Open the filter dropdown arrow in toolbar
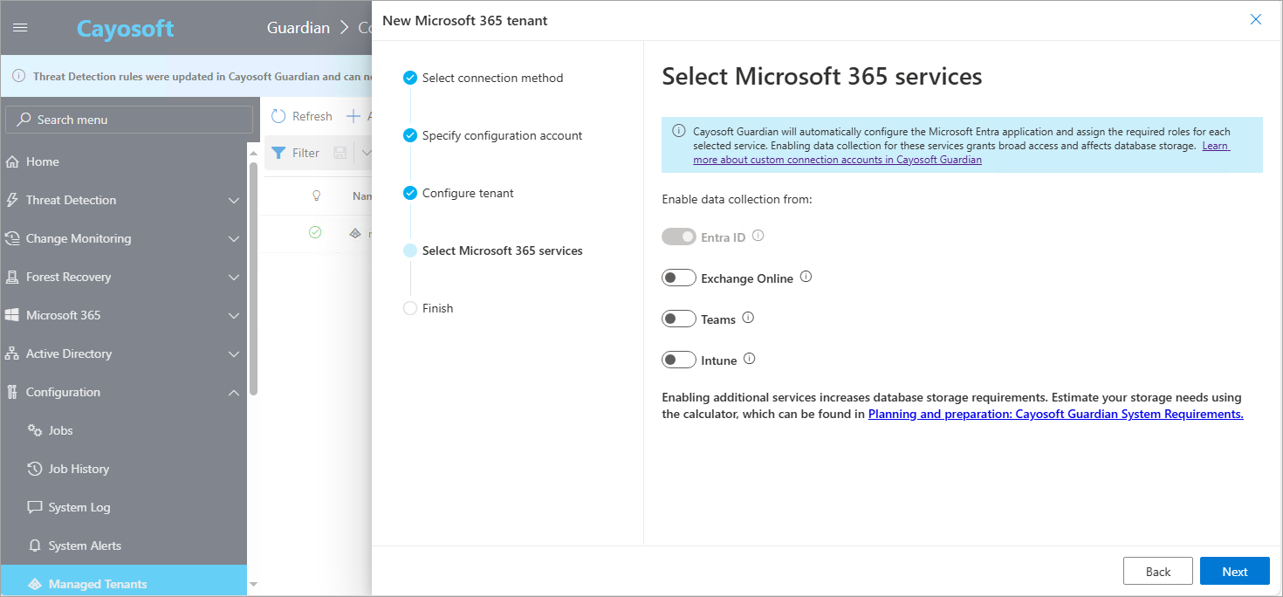1283x597 pixels. coord(365,153)
